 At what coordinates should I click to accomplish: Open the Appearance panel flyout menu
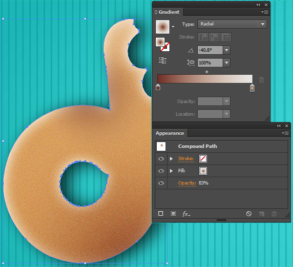(286, 133)
